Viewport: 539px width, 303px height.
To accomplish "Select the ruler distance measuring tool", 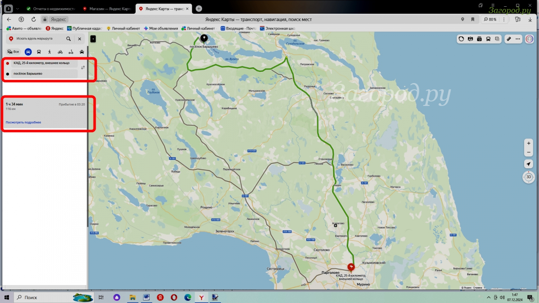I will [x=509, y=39].
